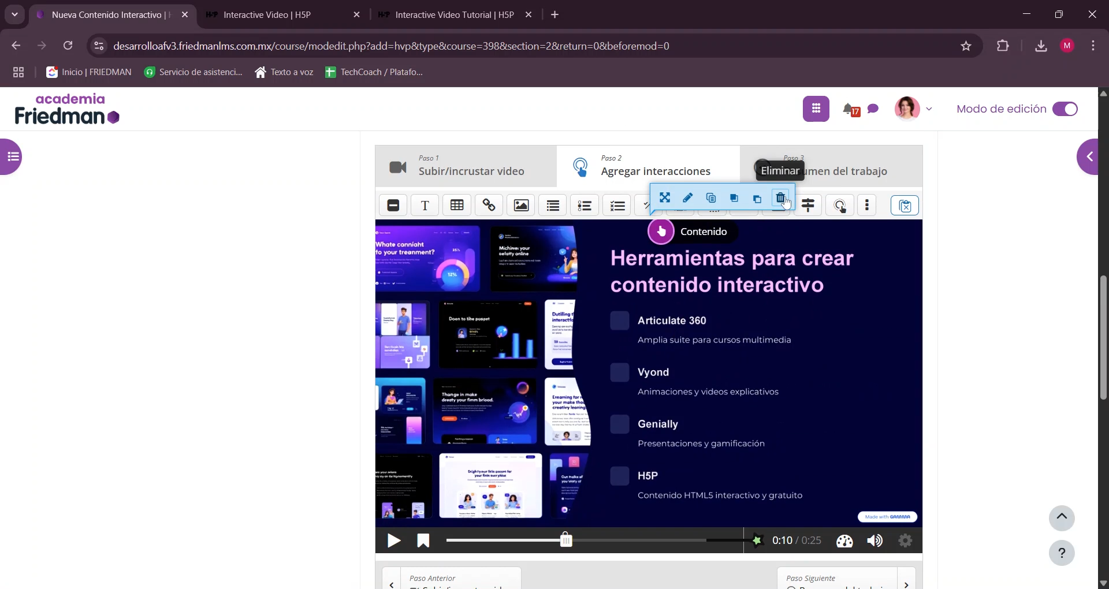1109x589 pixels.
Task: Go back to the previous page
Action: coord(16,46)
